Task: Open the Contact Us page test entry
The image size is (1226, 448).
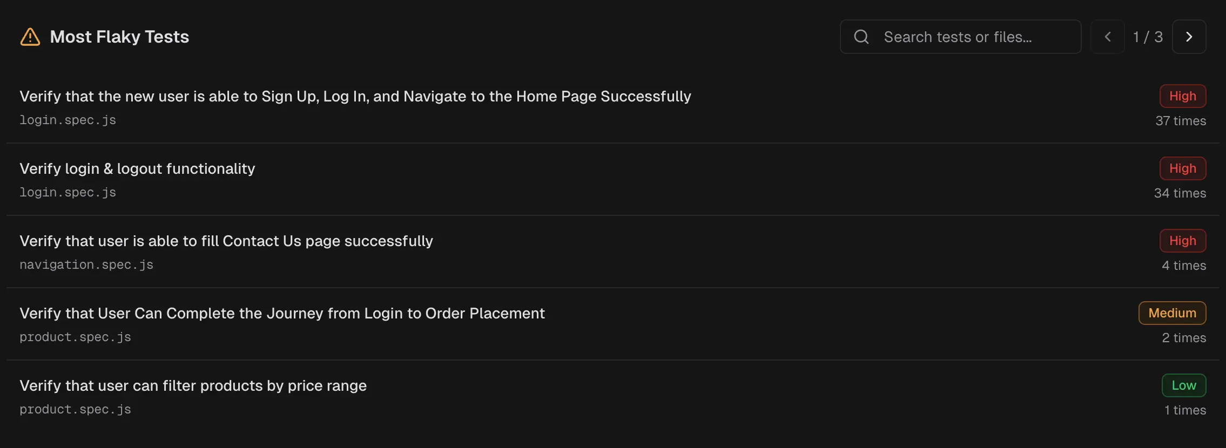Action: (226, 241)
